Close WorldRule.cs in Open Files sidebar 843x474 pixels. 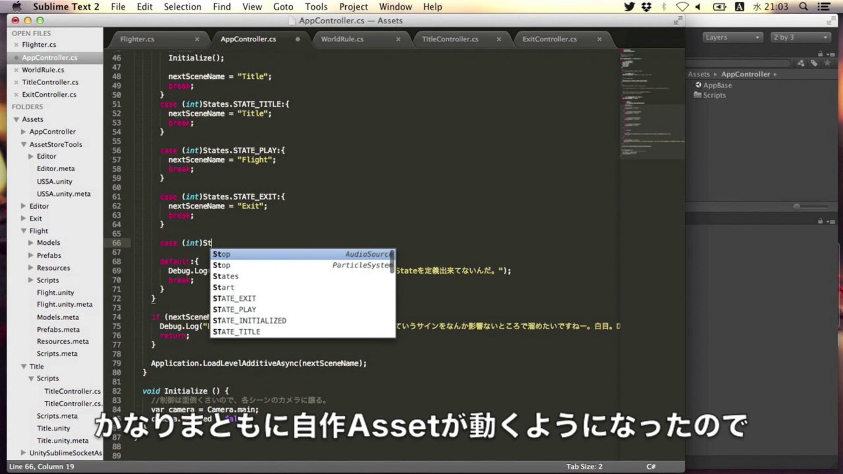coord(16,70)
